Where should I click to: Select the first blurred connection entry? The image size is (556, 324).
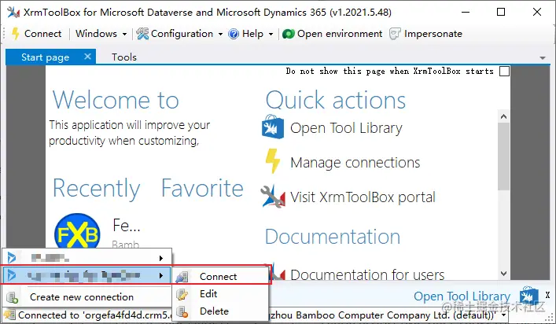87,258
